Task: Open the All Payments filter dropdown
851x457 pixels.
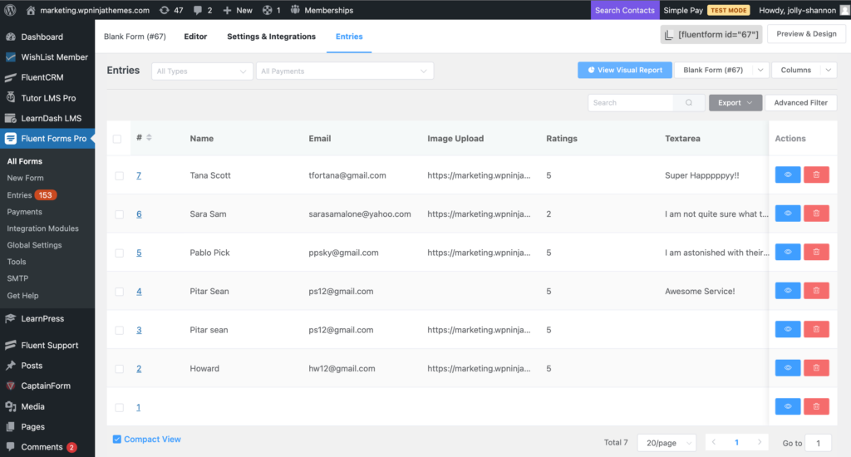Action: click(345, 71)
